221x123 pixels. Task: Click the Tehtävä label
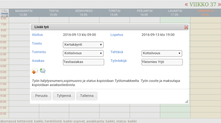[117, 52]
